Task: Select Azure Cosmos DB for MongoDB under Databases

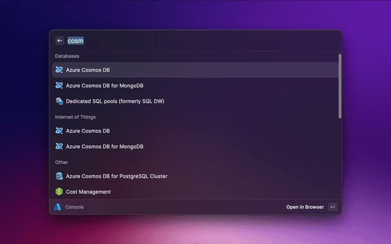Action: pos(104,85)
